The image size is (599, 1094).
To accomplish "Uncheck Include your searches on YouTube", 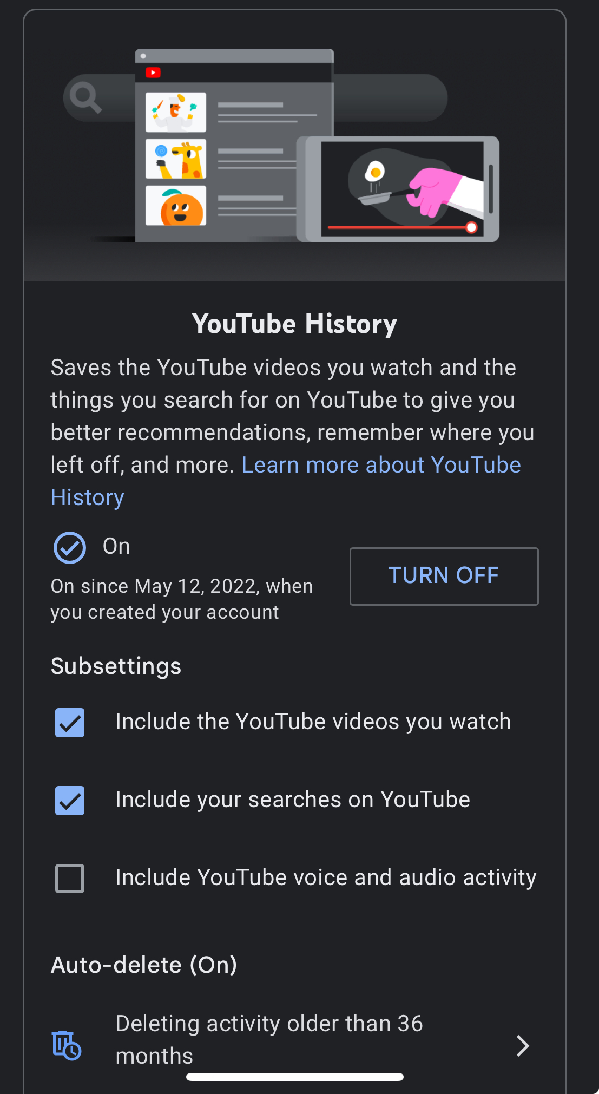I will [70, 801].
